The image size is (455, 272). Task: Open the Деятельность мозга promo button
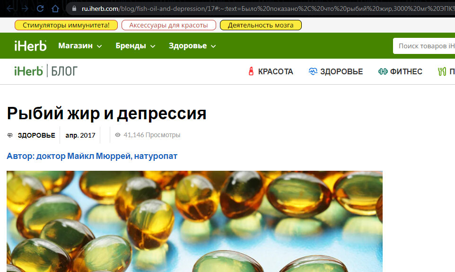pos(261,25)
